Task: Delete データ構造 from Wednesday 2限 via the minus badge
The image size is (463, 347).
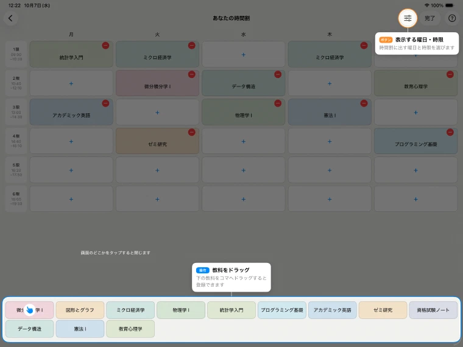Action: (x=278, y=74)
